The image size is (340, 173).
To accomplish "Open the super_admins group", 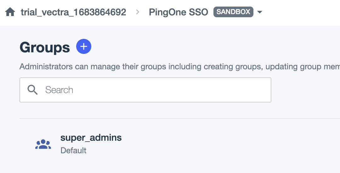I will (91, 138).
